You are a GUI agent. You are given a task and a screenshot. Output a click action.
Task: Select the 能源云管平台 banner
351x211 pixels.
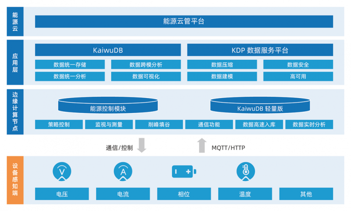click(x=184, y=22)
